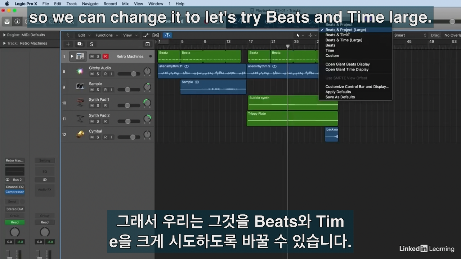Record-enable the Cymbal track
Screen dimensions: 461x259
(105, 137)
